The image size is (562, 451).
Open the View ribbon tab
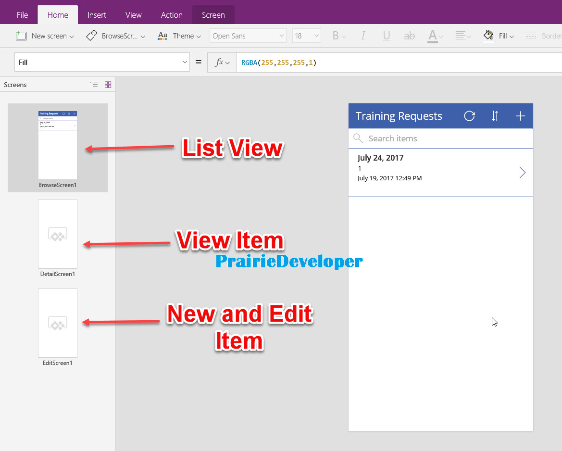point(133,15)
